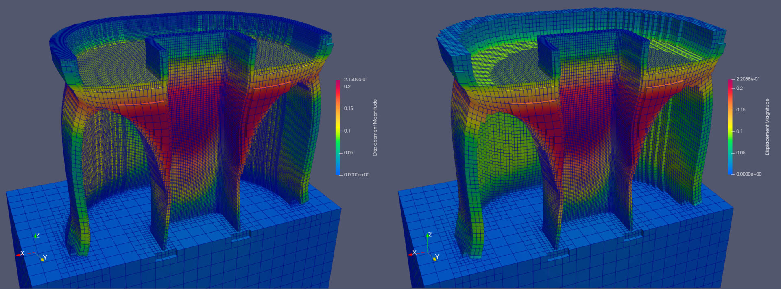Screen dimensions: 781x289
Task: Click the left color legend bar
Action: coord(338,127)
